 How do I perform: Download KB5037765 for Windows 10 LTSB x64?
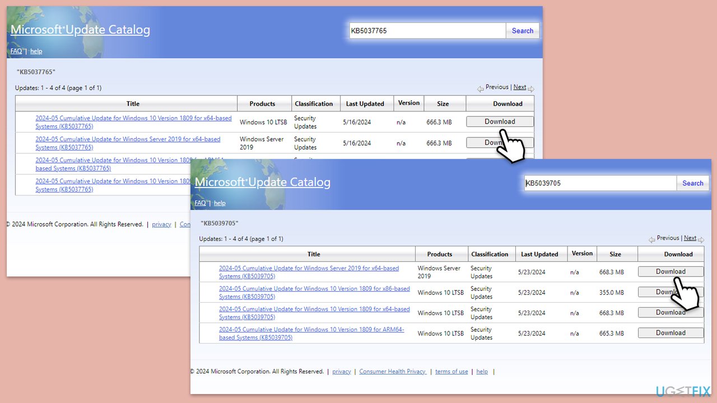click(x=500, y=121)
